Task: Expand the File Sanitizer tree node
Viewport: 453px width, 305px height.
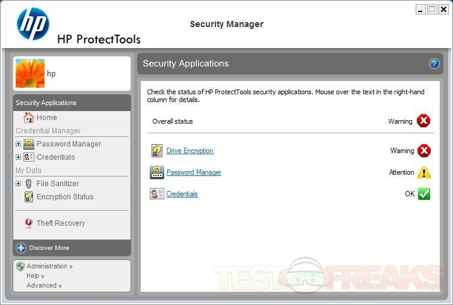Action: 18,184
